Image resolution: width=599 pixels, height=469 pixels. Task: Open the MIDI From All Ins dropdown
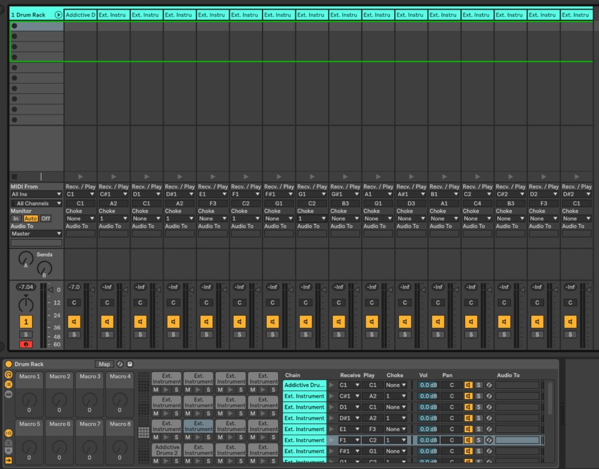click(36, 194)
